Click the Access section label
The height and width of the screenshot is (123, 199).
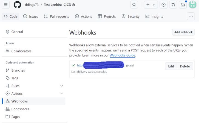coord(10,43)
